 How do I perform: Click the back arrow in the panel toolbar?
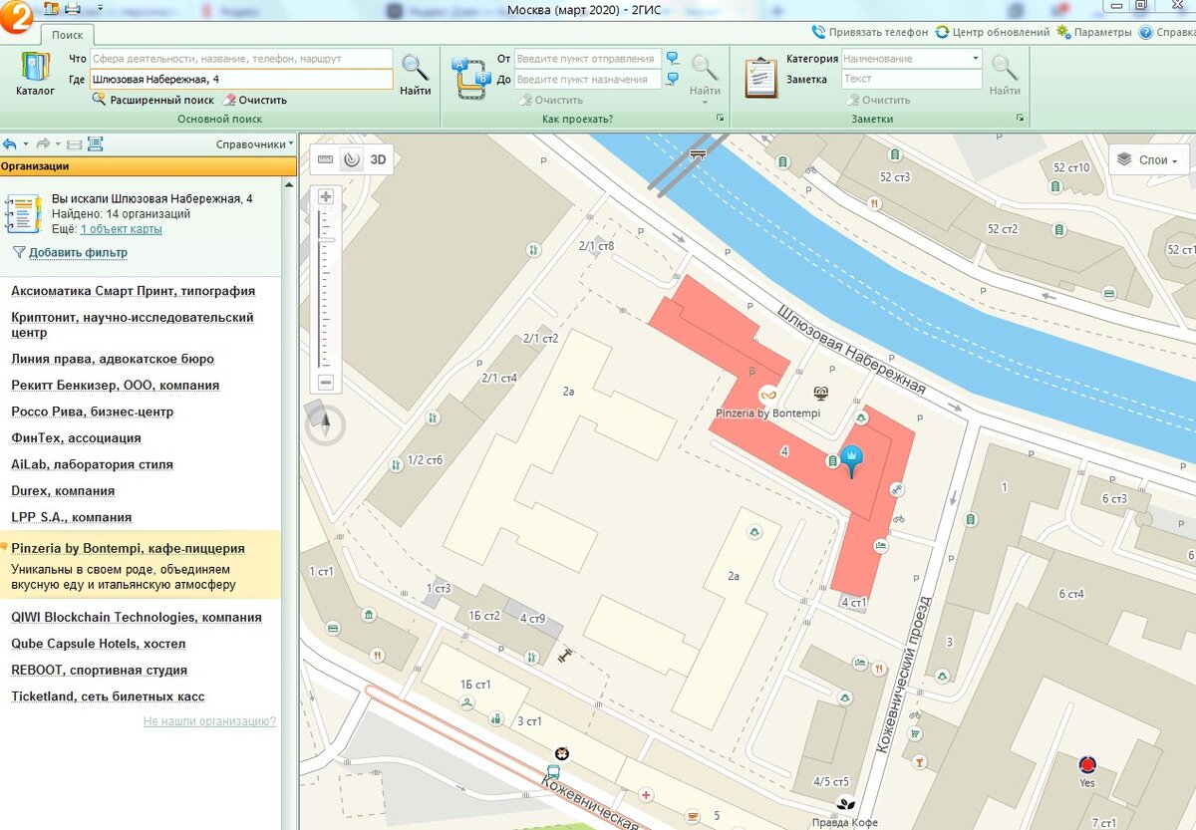[10, 143]
